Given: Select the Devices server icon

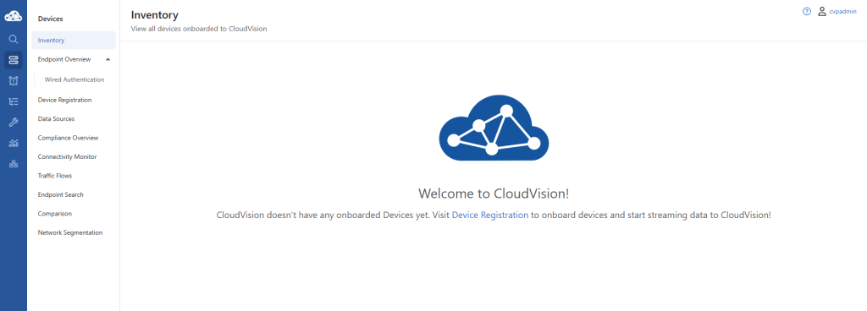Looking at the screenshot, I should pos(14,60).
